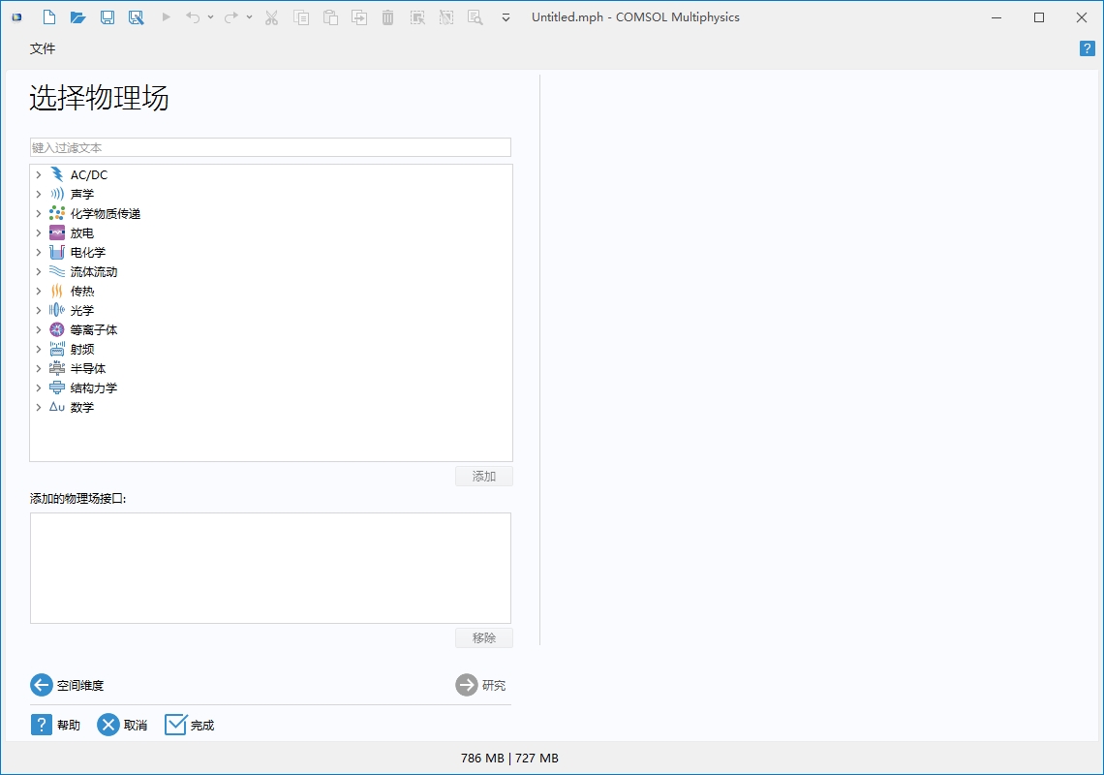Select the 数学 mathematics item
Viewport: 1104px width, 775px height.
point(82,408)
